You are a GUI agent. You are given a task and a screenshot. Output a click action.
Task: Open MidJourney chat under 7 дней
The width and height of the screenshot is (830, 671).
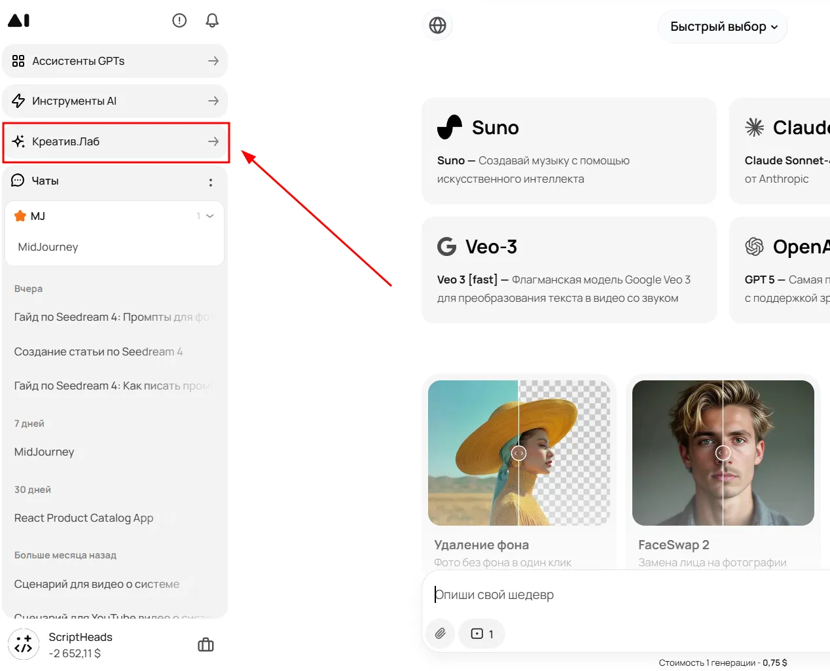[x=44, y=452]
